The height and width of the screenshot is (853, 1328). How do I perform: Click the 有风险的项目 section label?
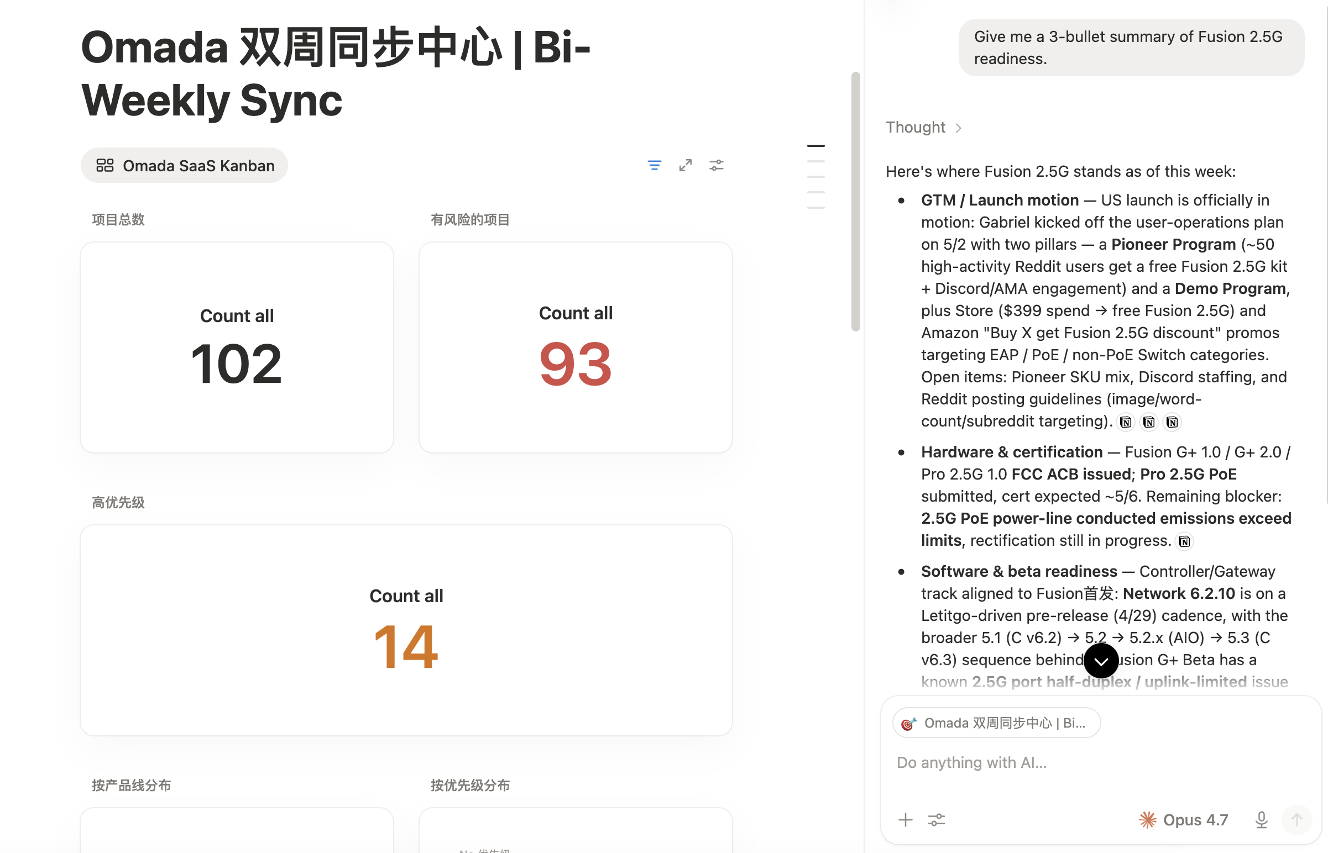coord(470,220)
